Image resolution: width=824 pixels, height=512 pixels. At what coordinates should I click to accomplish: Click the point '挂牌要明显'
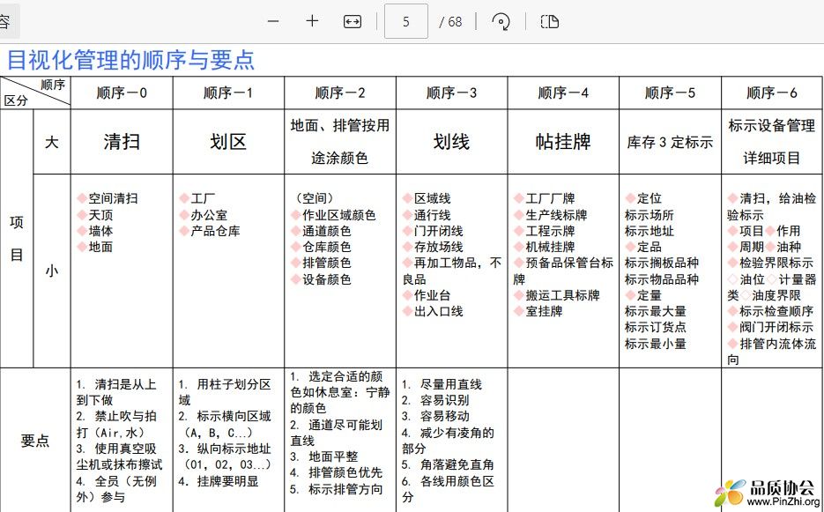227,481
